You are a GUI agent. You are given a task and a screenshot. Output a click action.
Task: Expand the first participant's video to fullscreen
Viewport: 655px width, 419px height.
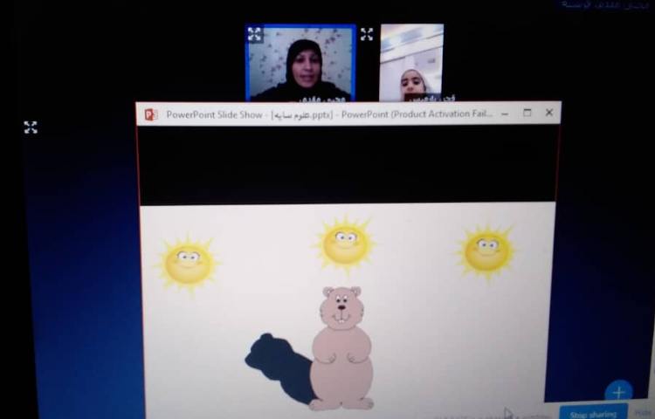[x=254, y=35]
